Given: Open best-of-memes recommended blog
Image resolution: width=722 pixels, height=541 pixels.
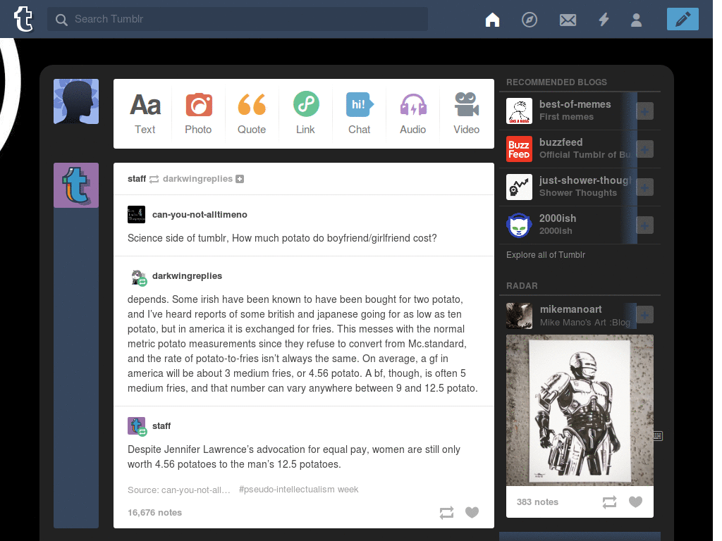Looking at the screenshot, I should click(x=575, y=104).
